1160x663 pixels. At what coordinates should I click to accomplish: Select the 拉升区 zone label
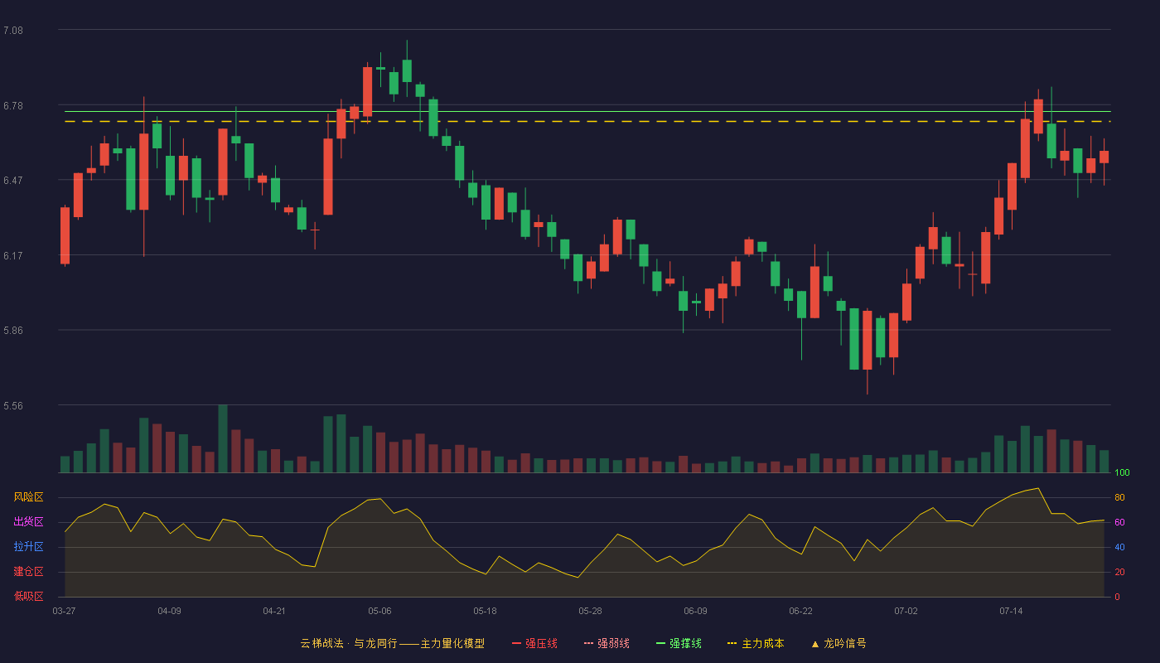28,547
